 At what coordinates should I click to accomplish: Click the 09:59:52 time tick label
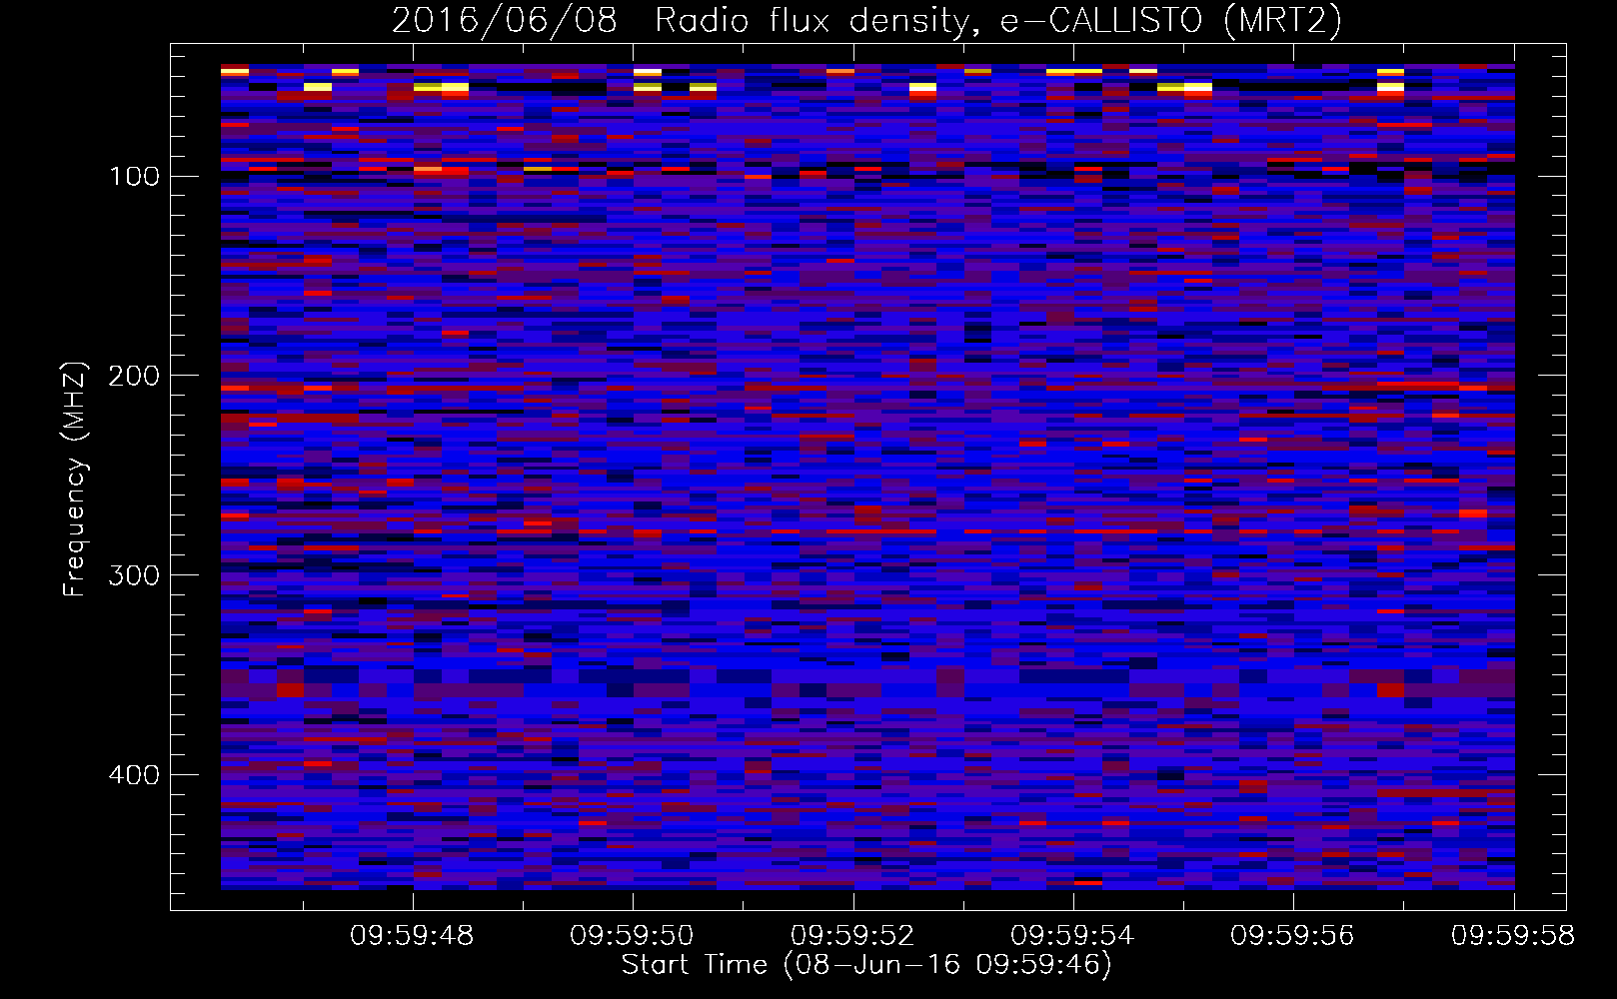[852, 936]
